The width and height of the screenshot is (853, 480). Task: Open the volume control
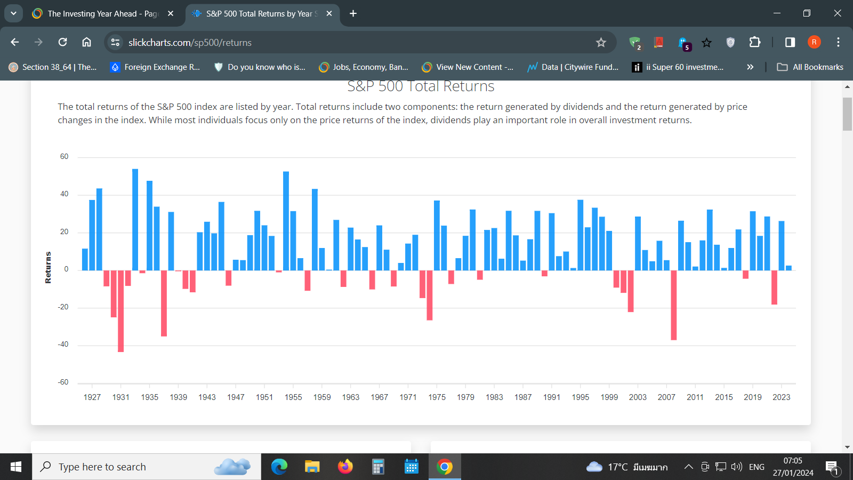737,467
